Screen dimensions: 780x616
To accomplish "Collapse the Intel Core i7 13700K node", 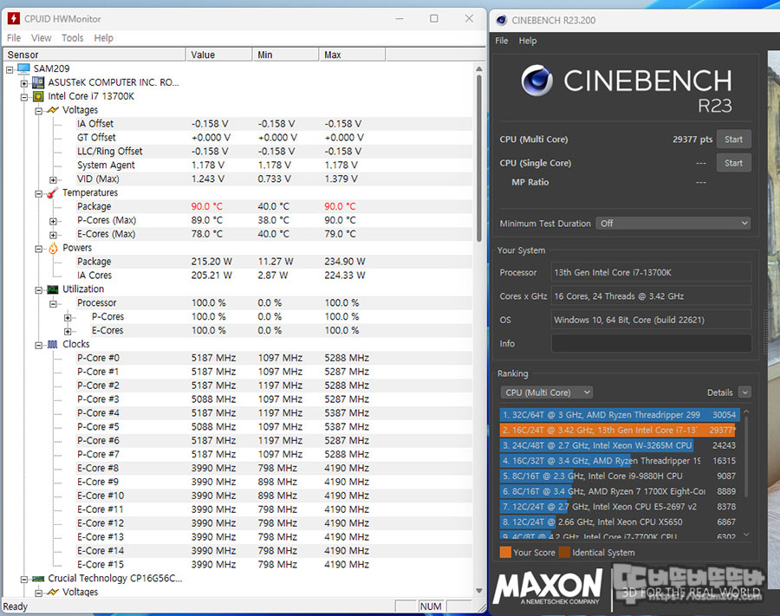I will pyautogui.click(x=24, y=97).
